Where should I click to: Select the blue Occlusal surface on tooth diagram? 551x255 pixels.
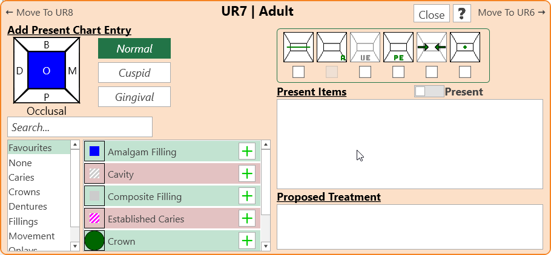click(46, 71)
